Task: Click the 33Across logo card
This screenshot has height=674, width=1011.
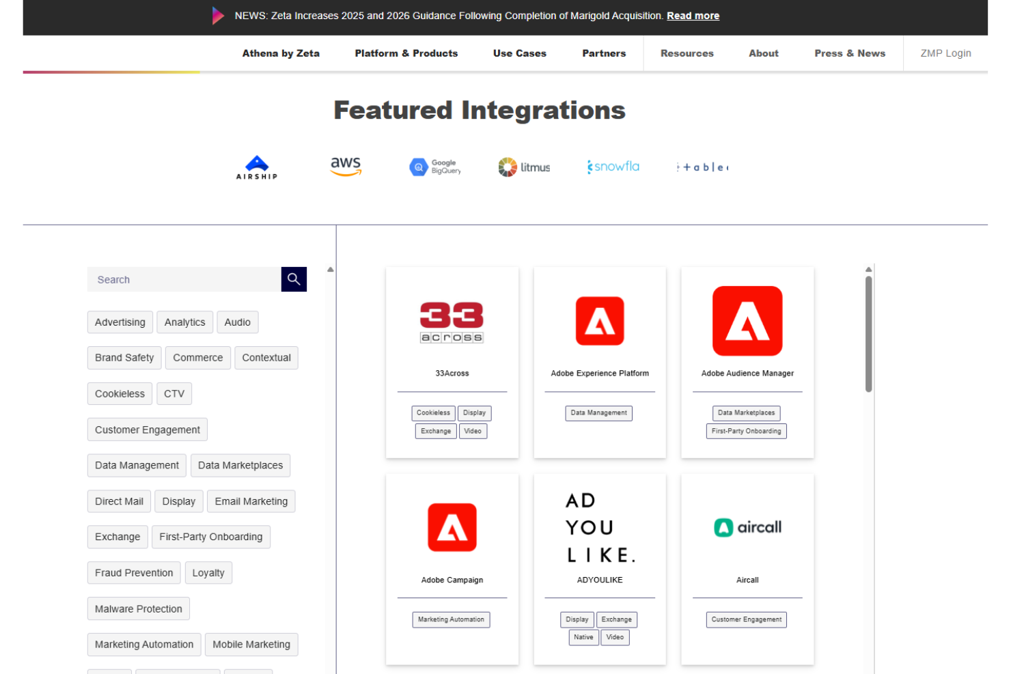Action: click(452, 322)
